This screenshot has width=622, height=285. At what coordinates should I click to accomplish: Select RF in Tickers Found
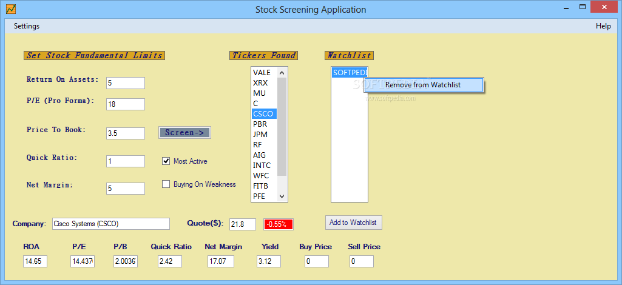pyautogui.click(x=264, y=145)
